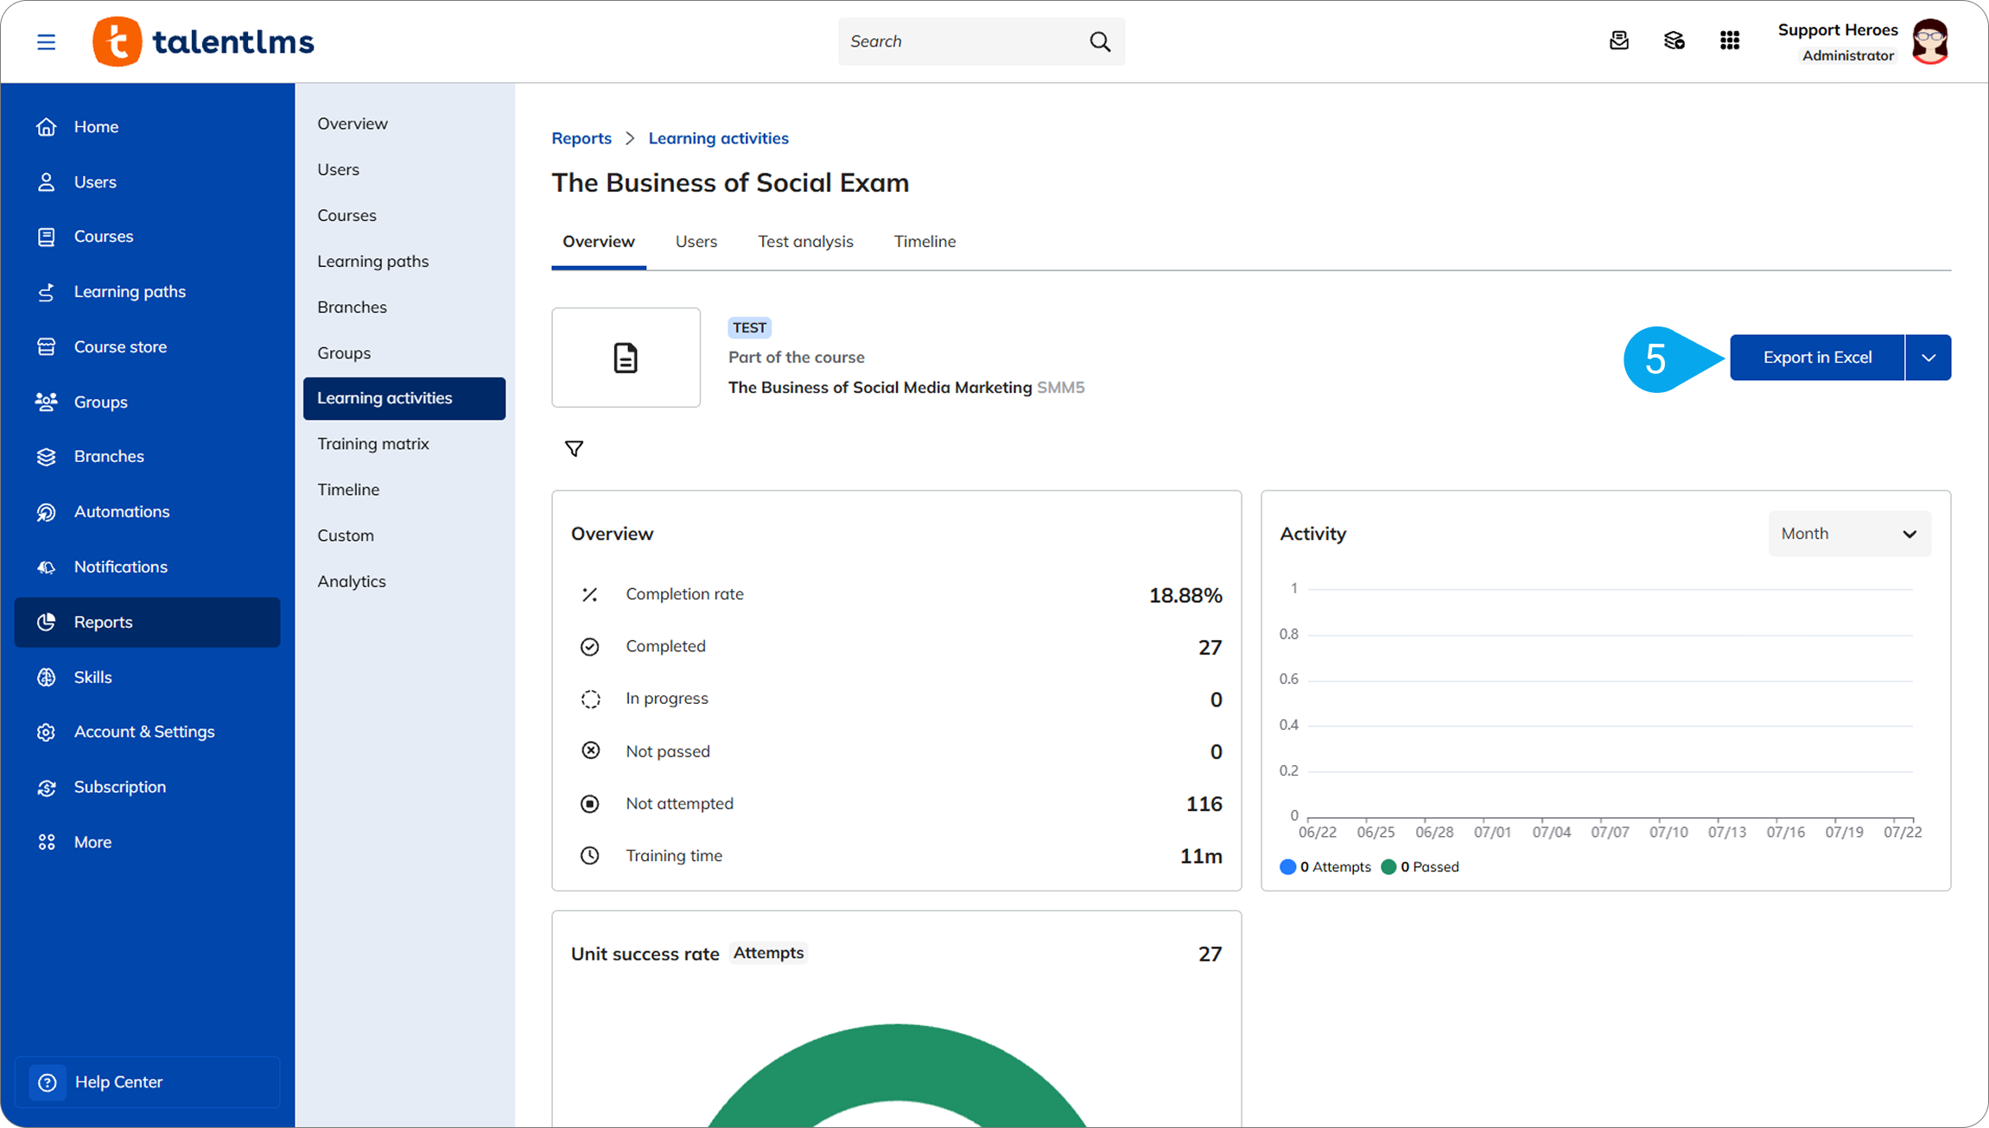Open the hamburger menu icon
The image size is (1989, 1128).
point(46,41)
